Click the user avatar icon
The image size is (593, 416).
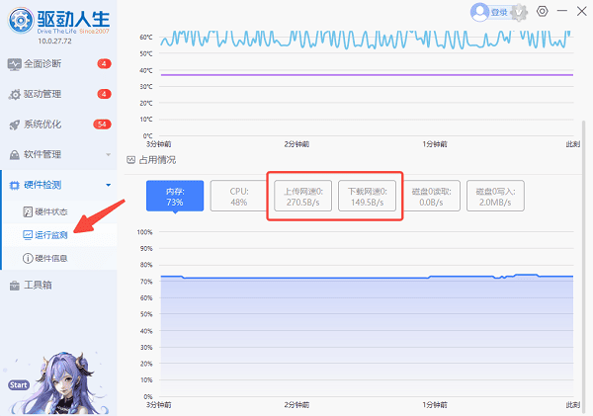click(480, 12)
